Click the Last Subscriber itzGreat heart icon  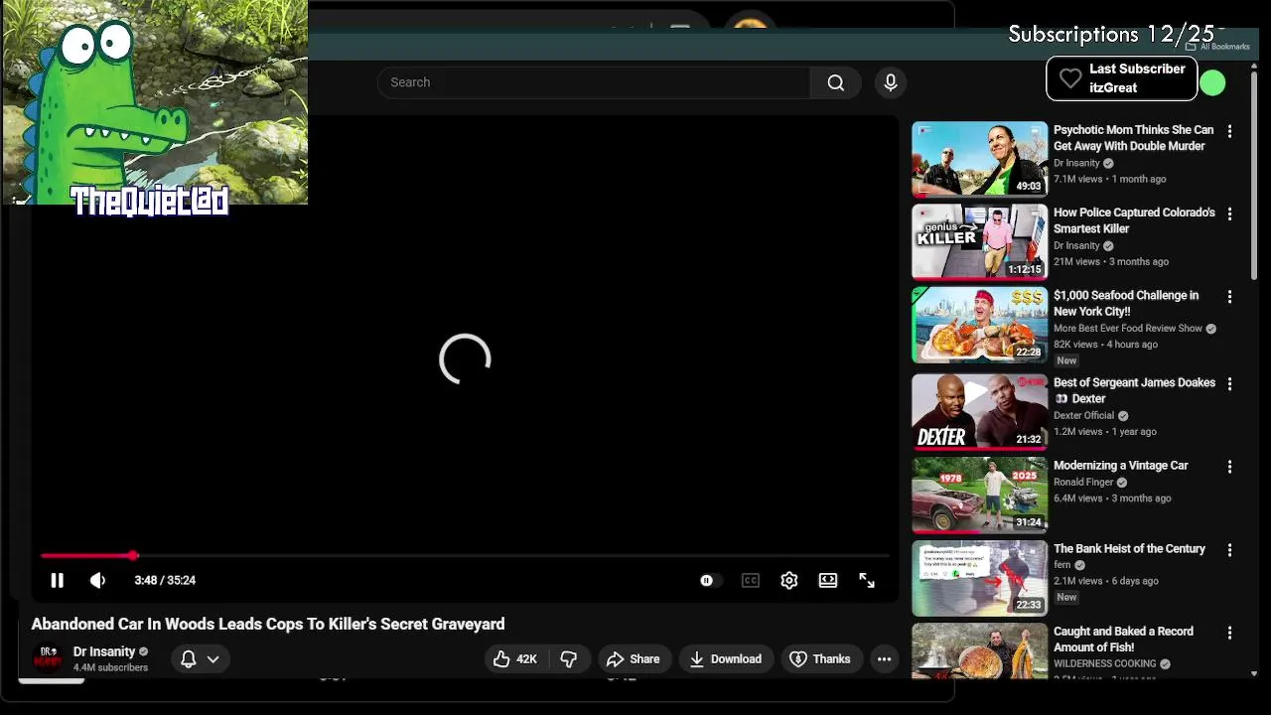tap(1069, 78)
